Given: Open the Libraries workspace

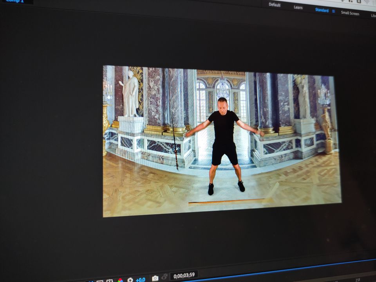Looking at the screenshot, I should pyautogui.click(x=373, y=16).
